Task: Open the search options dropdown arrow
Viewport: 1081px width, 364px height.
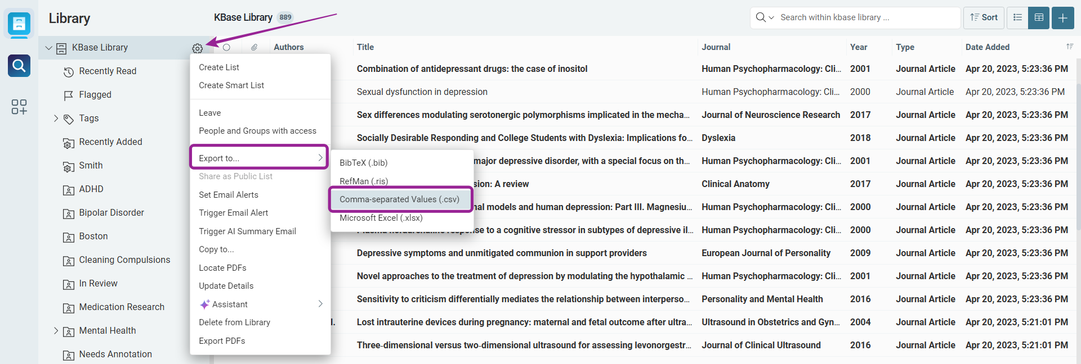Action: 771,18
